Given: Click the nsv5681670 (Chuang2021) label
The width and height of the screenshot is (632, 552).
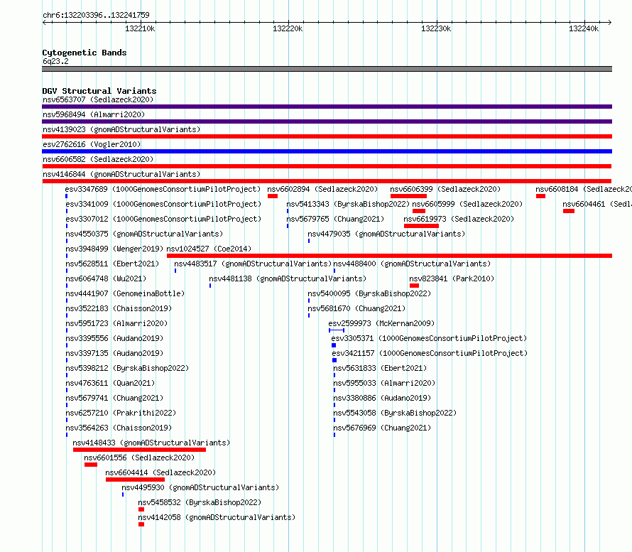Looking at the screenshot, I should tap(356, 308).
